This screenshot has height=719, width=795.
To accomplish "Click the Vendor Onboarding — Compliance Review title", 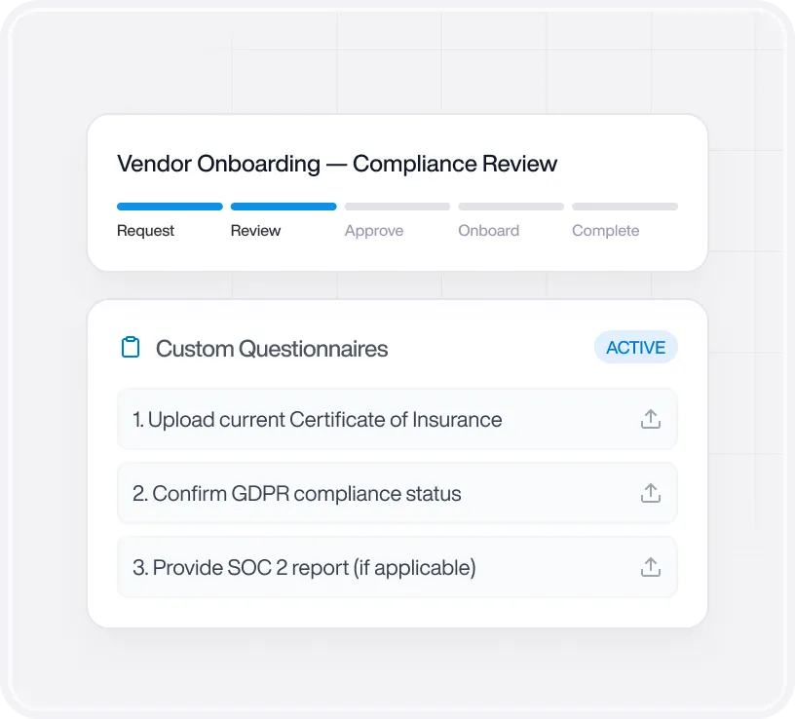I will 337,164.
